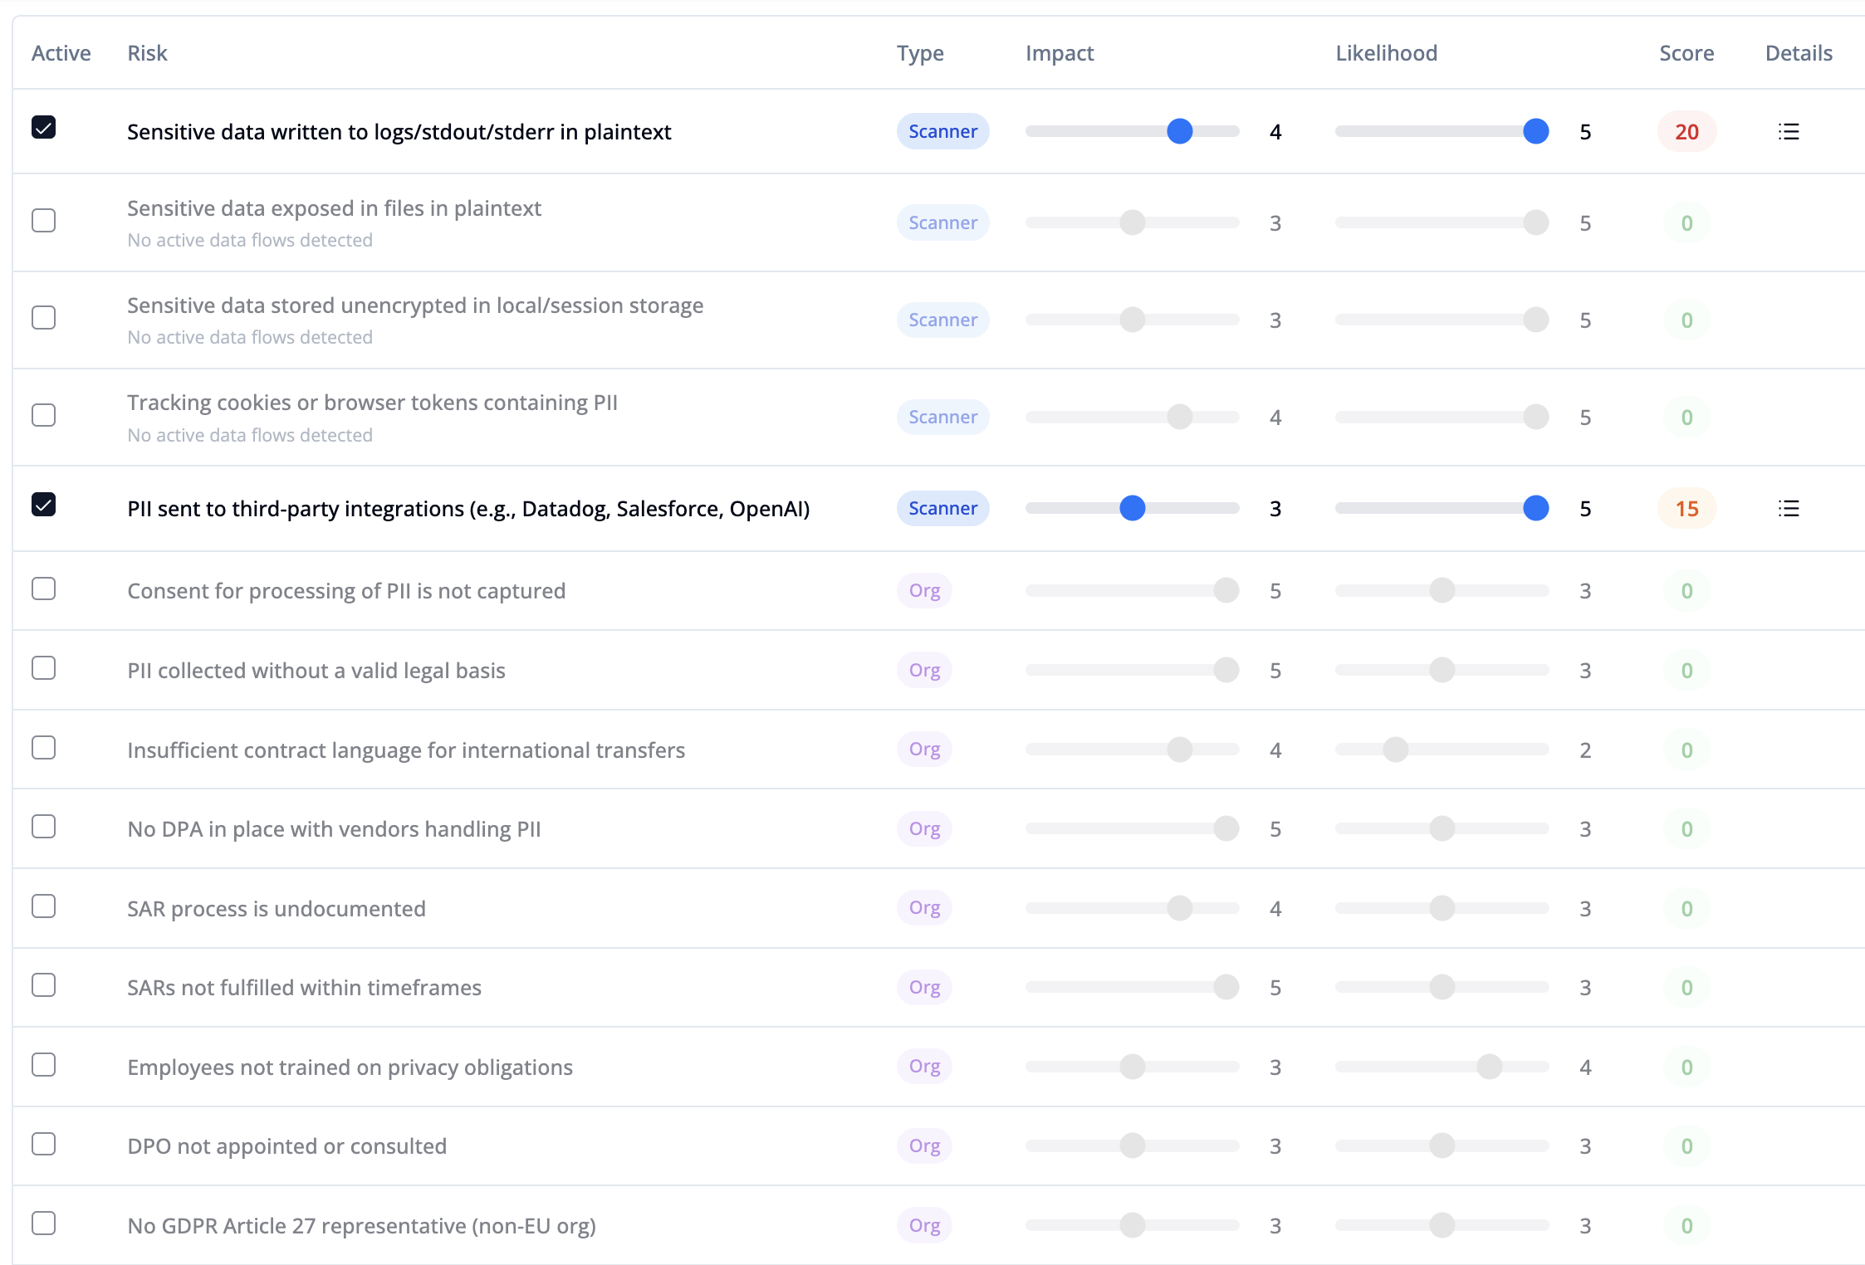
Task: Check the 'SAR process is undocumented' risk
Action: tap(43, 906)
